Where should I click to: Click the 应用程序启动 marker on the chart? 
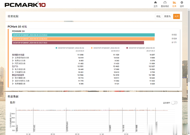coord(67,126)
